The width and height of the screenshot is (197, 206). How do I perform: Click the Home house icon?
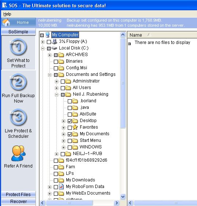[6, 22]
